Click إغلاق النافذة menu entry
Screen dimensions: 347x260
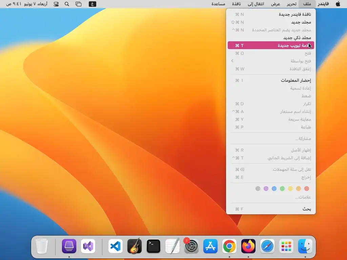(271, 69)
